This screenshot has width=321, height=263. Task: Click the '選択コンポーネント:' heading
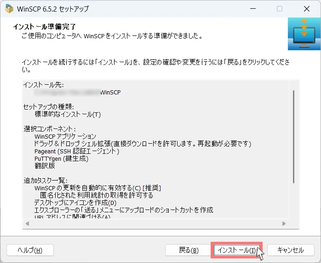(x=50, y=129)
